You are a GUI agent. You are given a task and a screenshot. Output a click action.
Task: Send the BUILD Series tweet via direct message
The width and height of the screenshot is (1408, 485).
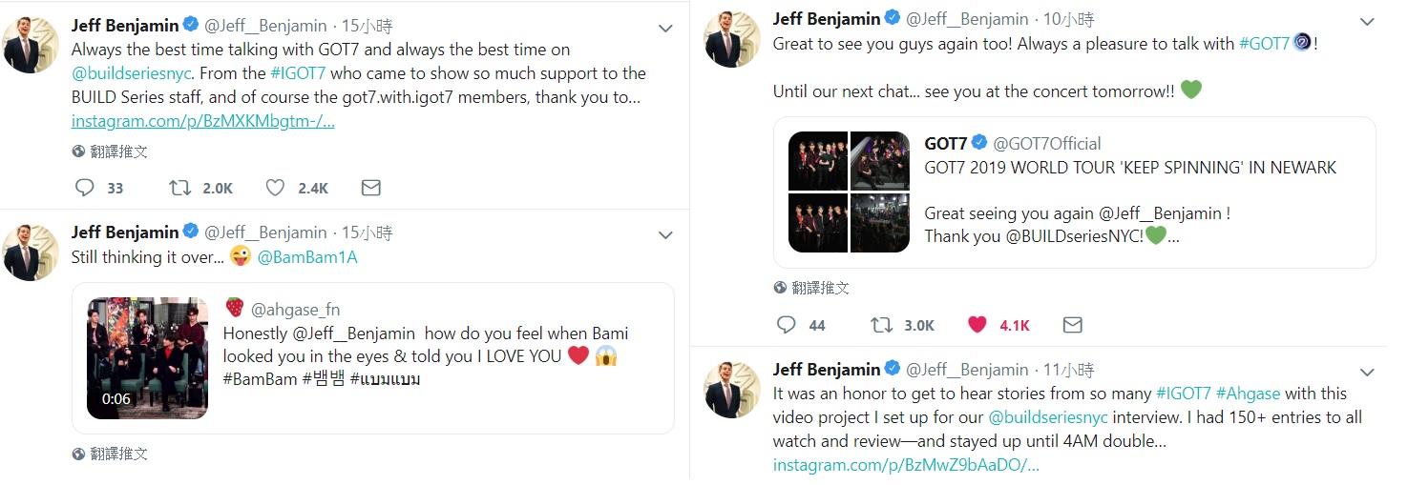370,188
